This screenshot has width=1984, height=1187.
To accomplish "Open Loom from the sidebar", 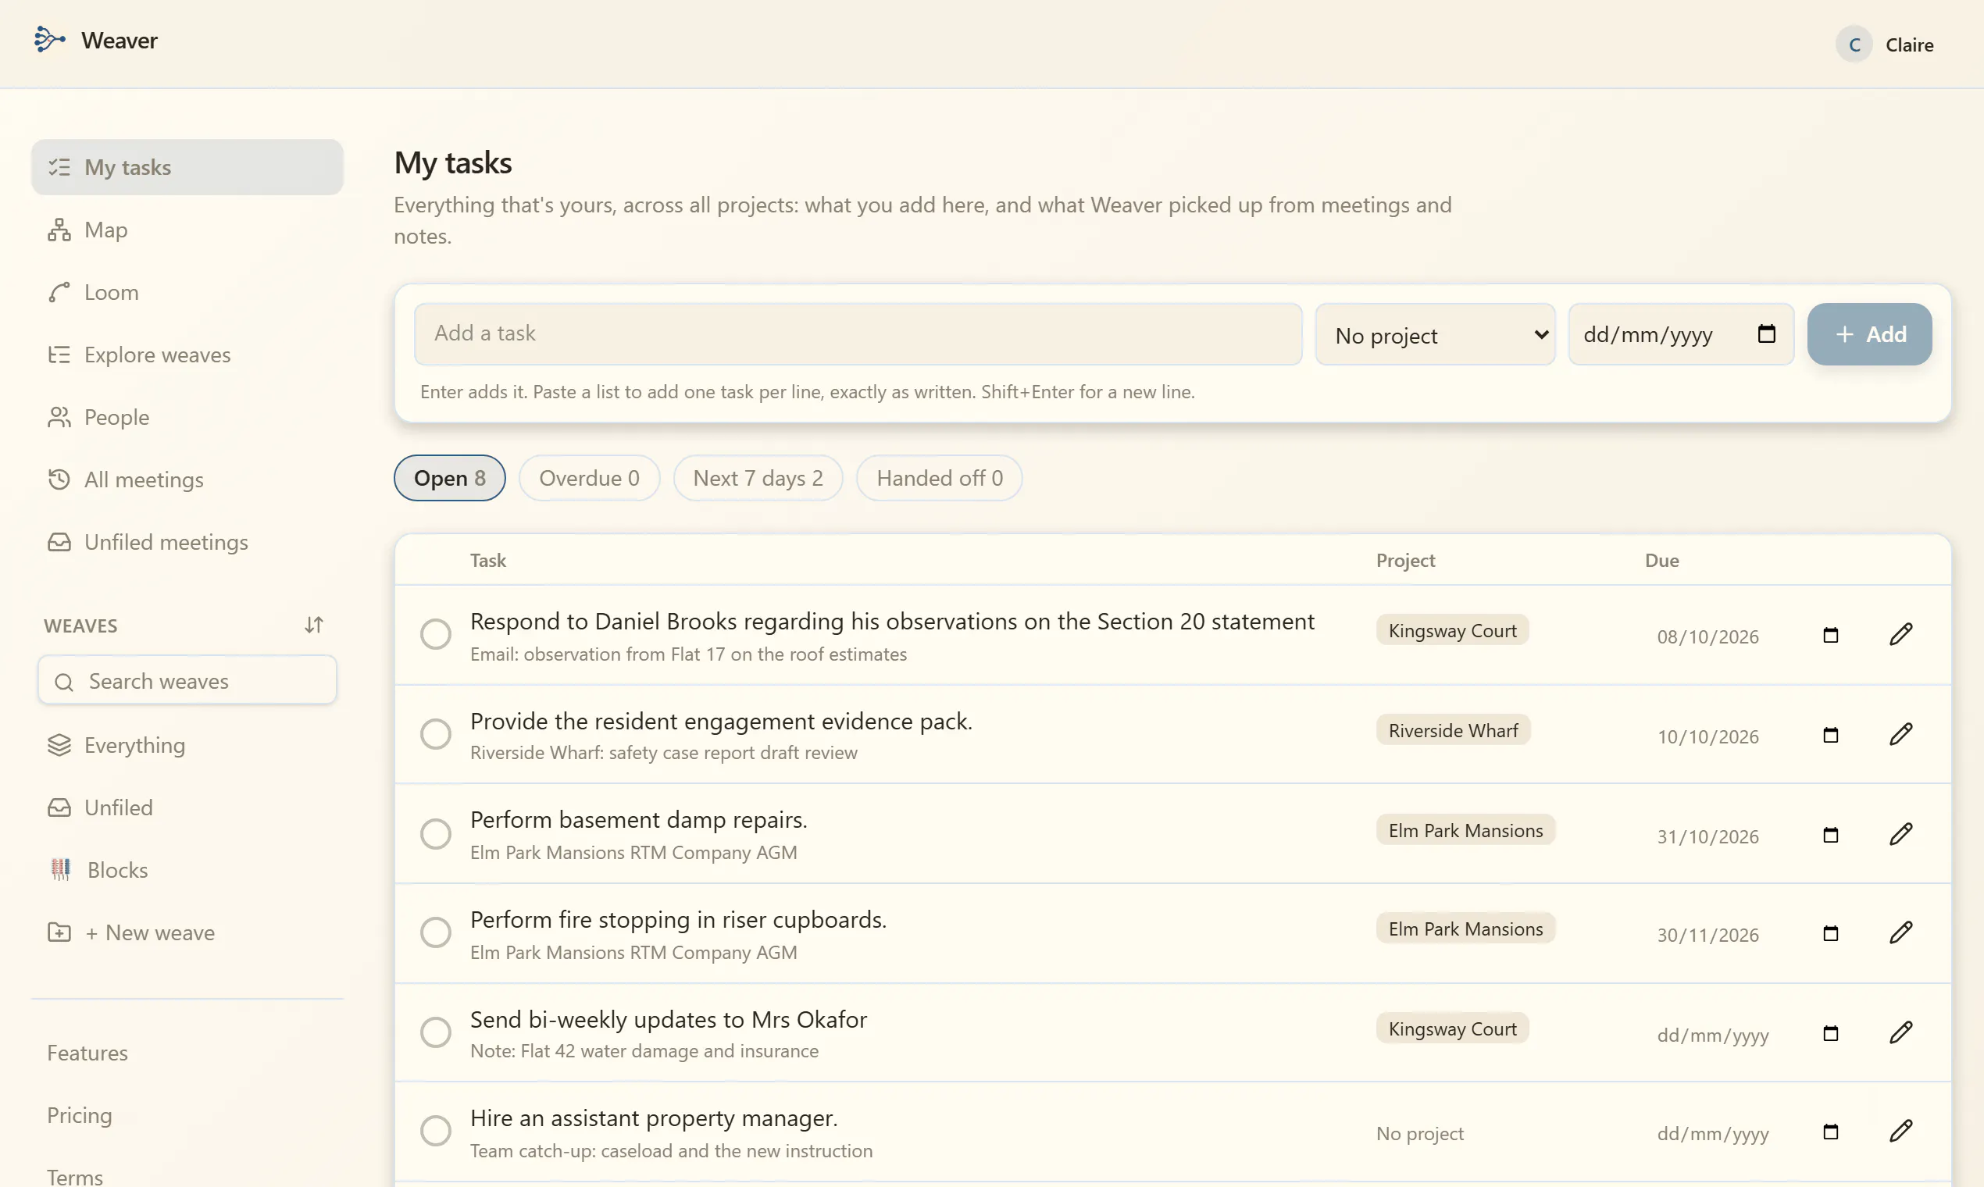I will [187, 293].
